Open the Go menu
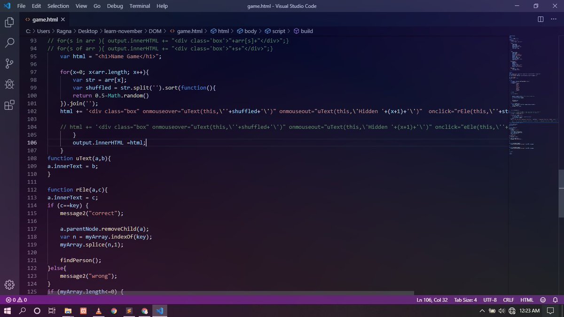 point(97,6)
